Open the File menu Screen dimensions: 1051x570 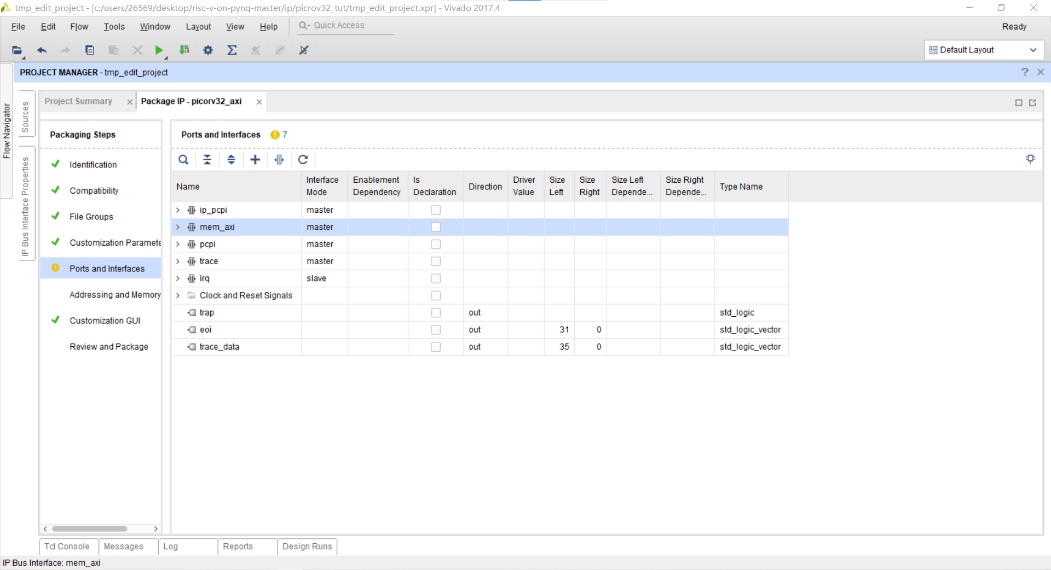[18, 27]
